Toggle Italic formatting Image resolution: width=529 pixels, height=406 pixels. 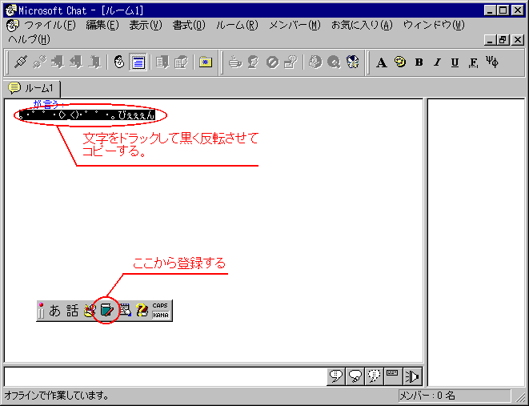pyautogui.click(x=437, y=62)
